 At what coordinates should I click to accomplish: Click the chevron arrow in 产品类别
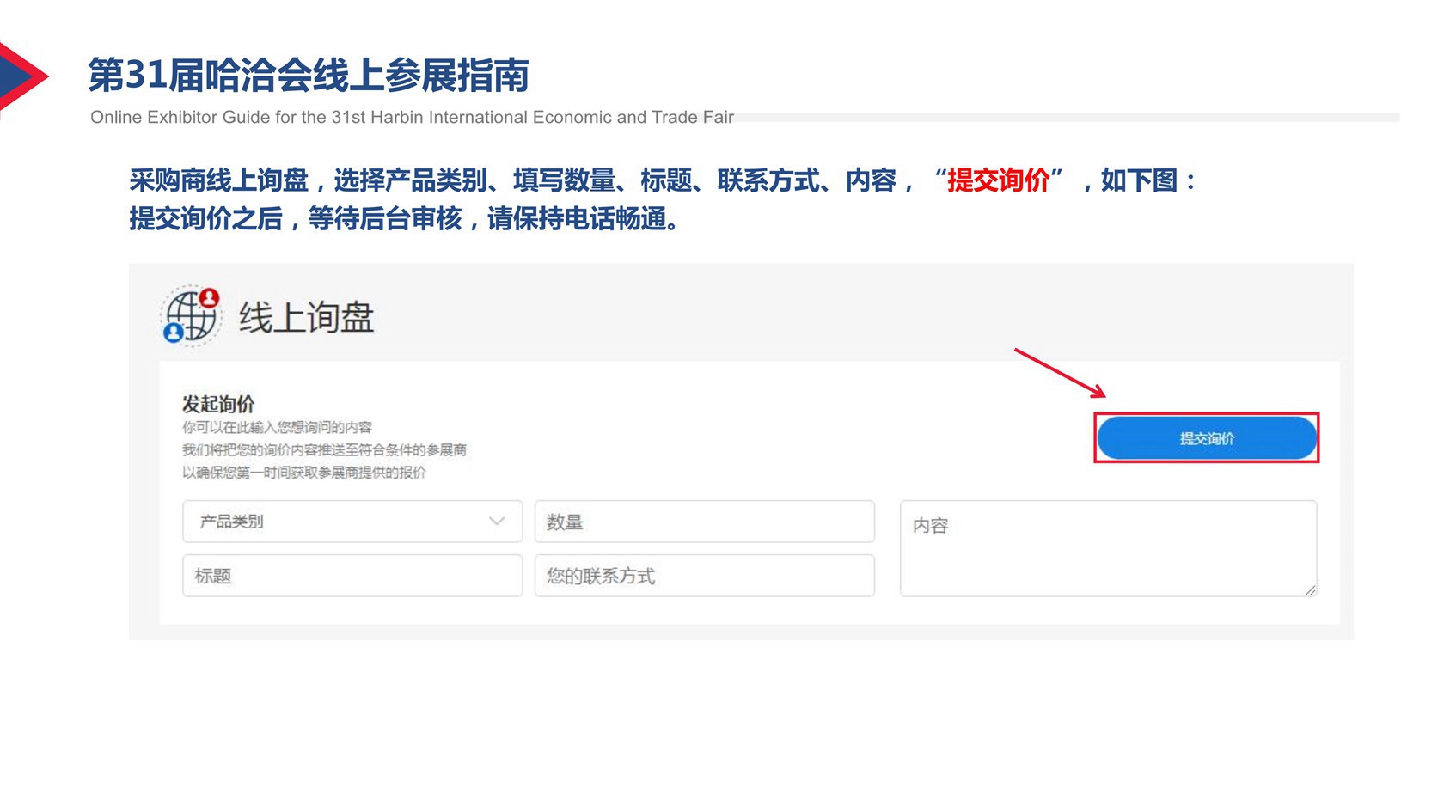[497, 522]
